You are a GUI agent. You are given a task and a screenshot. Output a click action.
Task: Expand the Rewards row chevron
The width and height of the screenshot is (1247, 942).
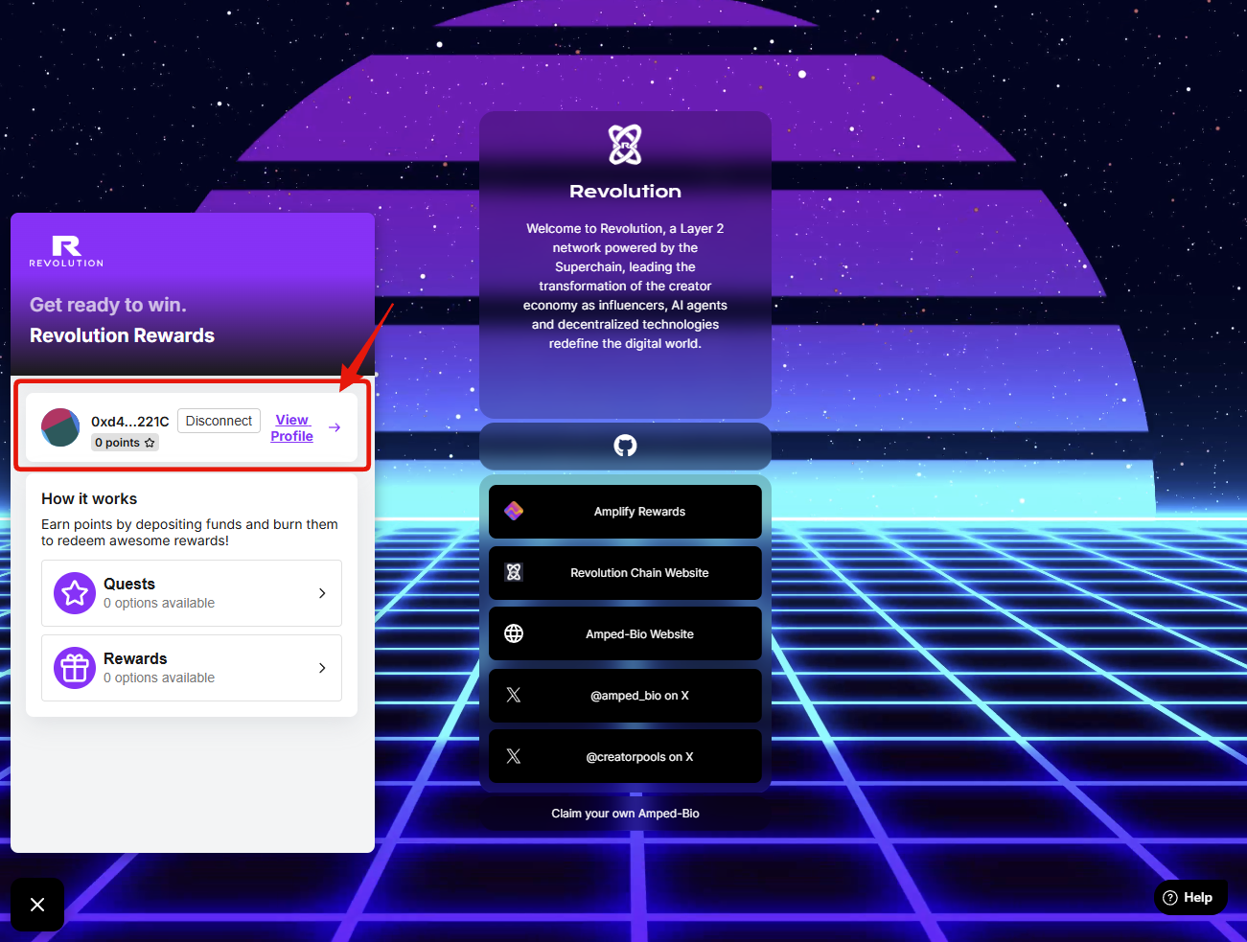[322, 668]
